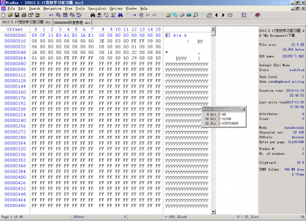Click the Find Text binoculars icon

click(92, 15)
